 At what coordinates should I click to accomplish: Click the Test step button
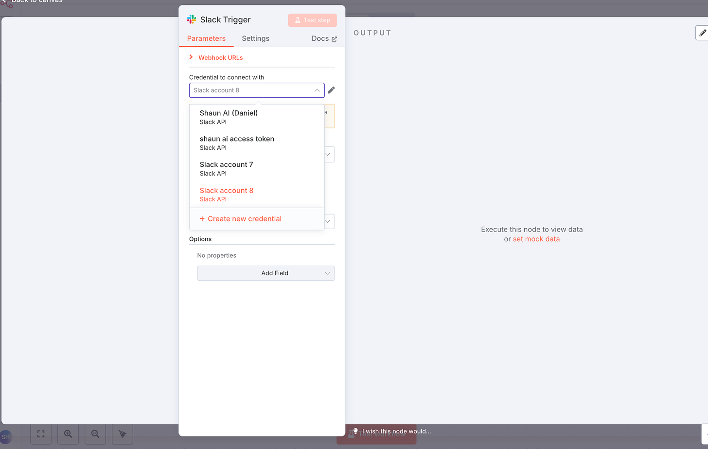coord(312,20)
